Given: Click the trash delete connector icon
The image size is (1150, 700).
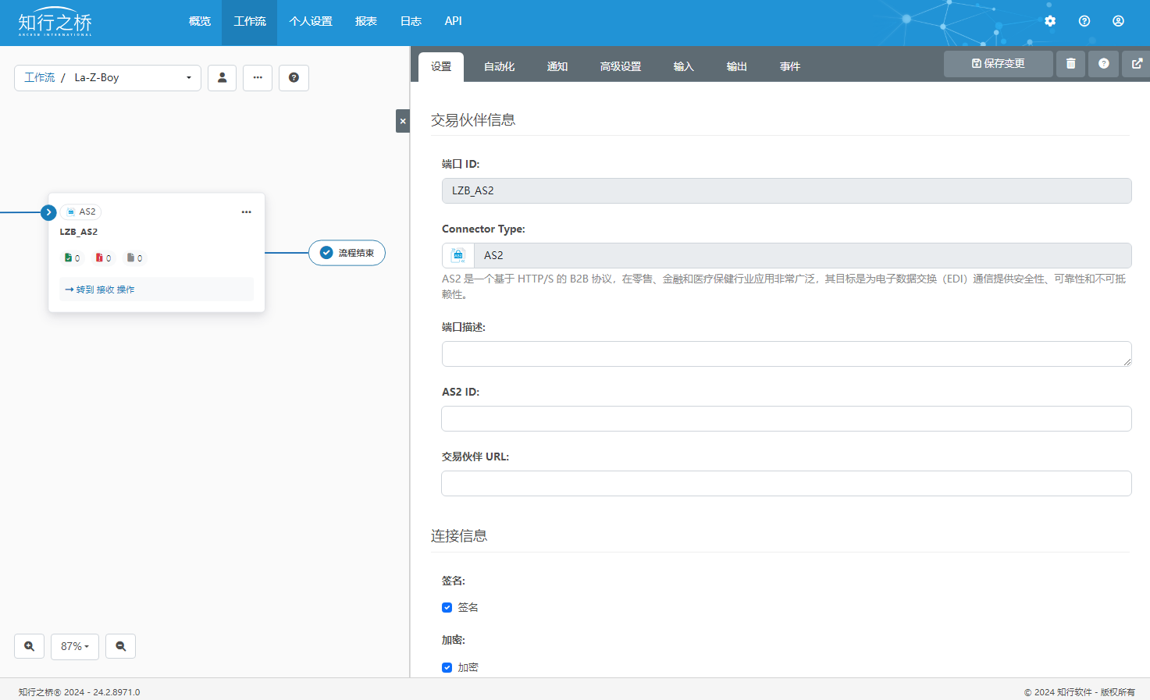Looking at the screenshot, I should (1070, 64).
